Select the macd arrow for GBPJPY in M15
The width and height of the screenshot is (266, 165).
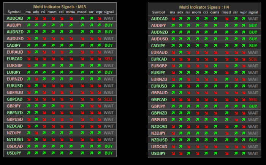tap(82, 106)
